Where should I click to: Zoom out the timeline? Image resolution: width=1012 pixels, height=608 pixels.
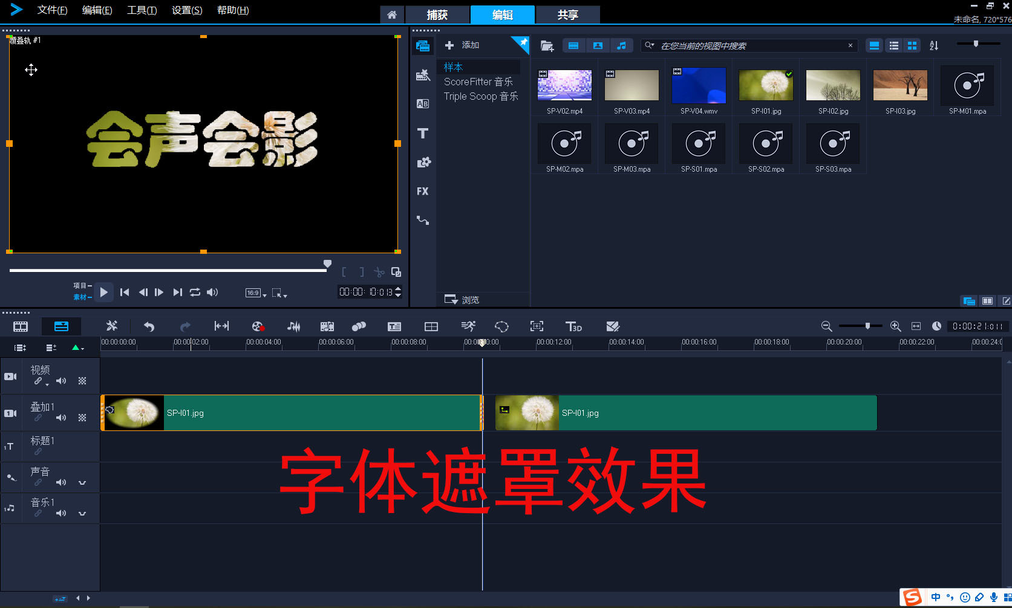click(826, 326)
